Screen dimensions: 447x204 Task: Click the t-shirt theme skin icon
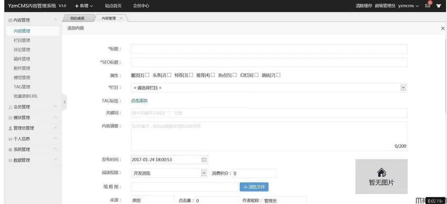point(440,6)
